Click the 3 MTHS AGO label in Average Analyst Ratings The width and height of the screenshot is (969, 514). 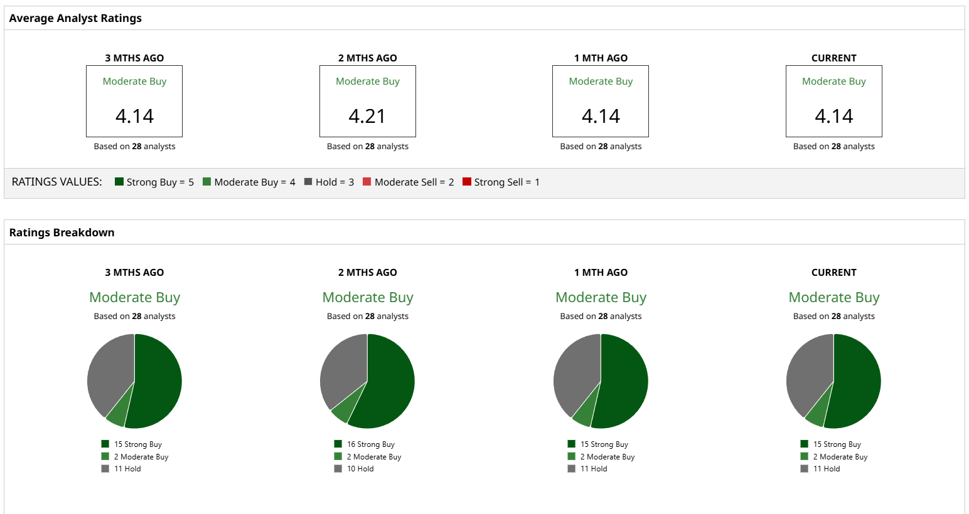point(134,58)
